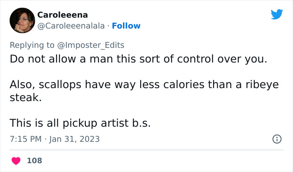
Task: Click the 7:15 PM time text
Action: coord(25,139)
